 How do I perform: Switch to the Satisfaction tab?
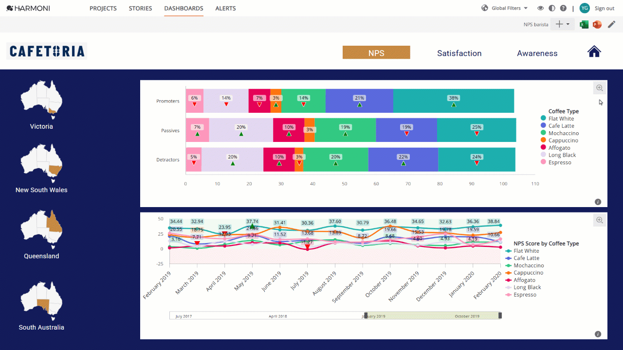[x=459, y=53]
